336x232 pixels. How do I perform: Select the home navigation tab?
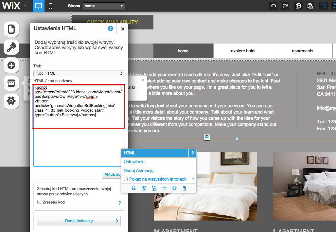click(183, 51)
